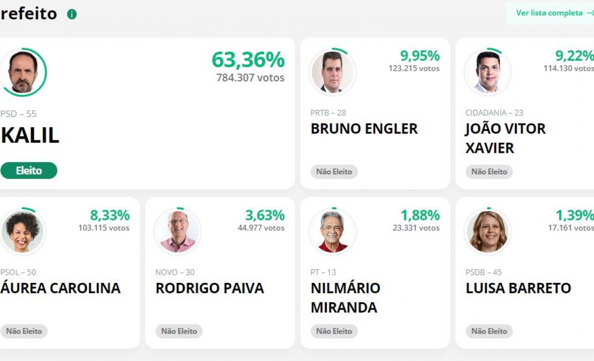
Task: Click Áurea Carolina's candidate photo
Action: 23,232
